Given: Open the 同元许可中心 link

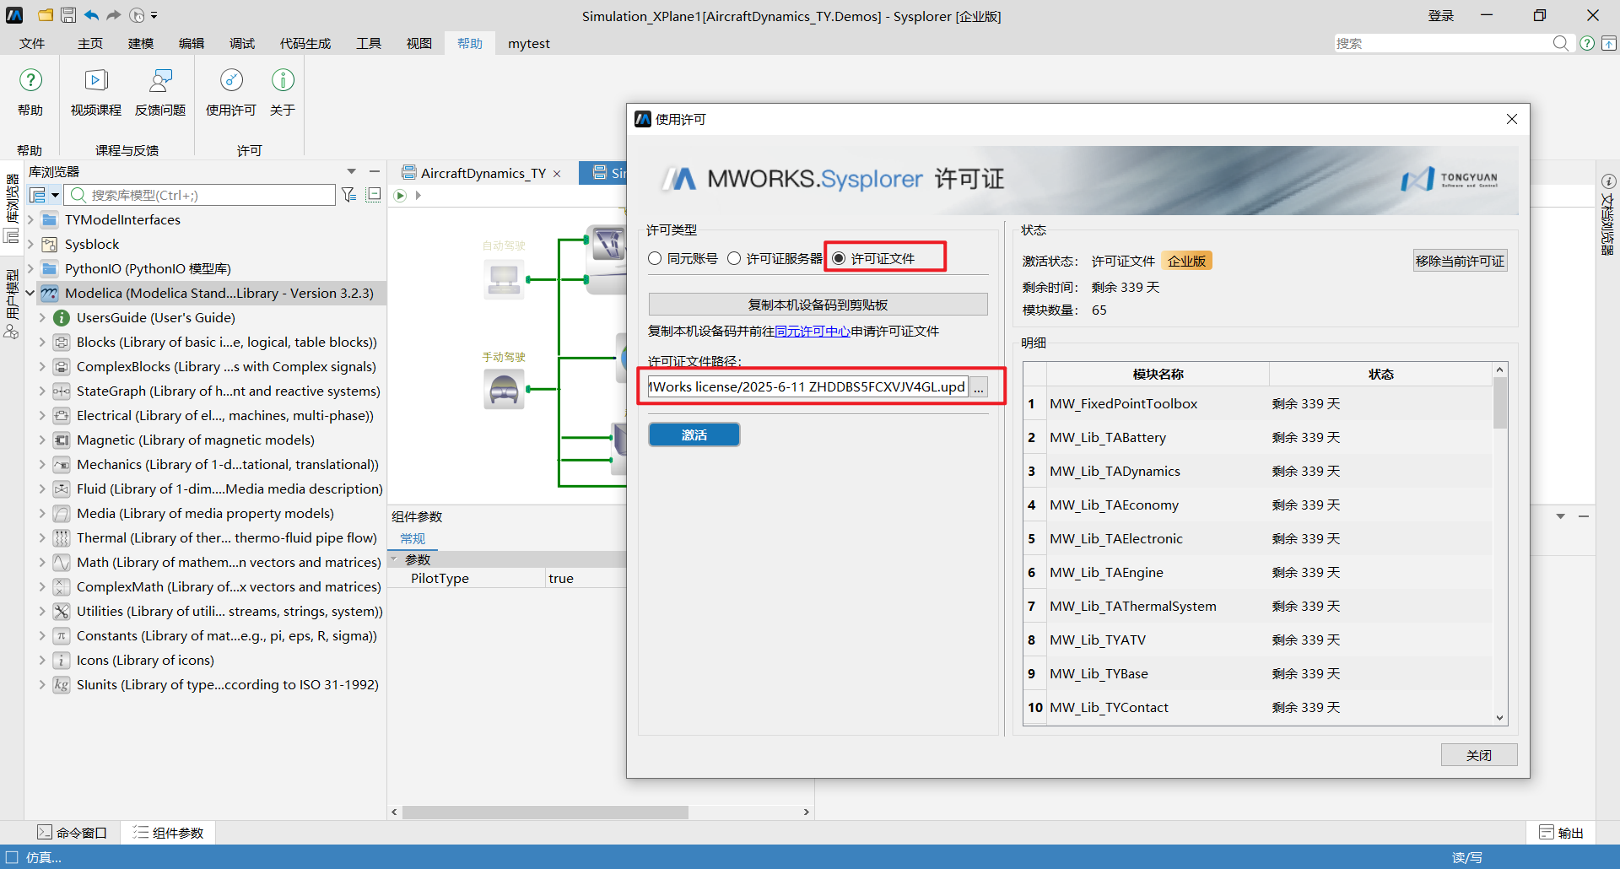Looking at the screenshot, I should coord(813,332).
